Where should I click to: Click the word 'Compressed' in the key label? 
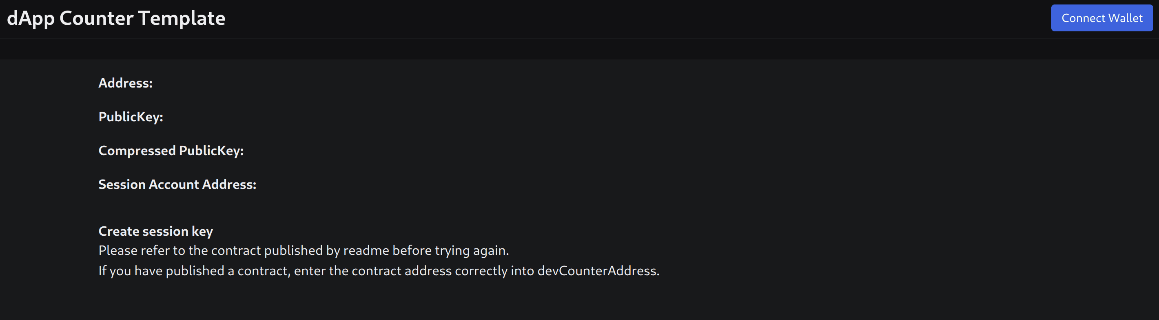[137, 151]
